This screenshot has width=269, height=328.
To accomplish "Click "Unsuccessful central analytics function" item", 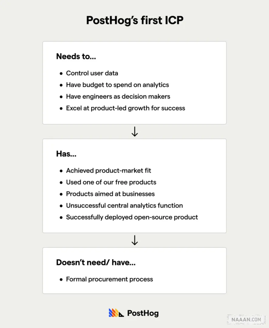I will point(124,206).
